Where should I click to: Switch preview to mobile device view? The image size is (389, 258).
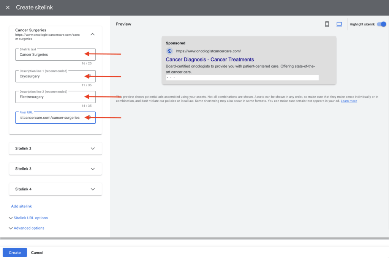[327, 24]
